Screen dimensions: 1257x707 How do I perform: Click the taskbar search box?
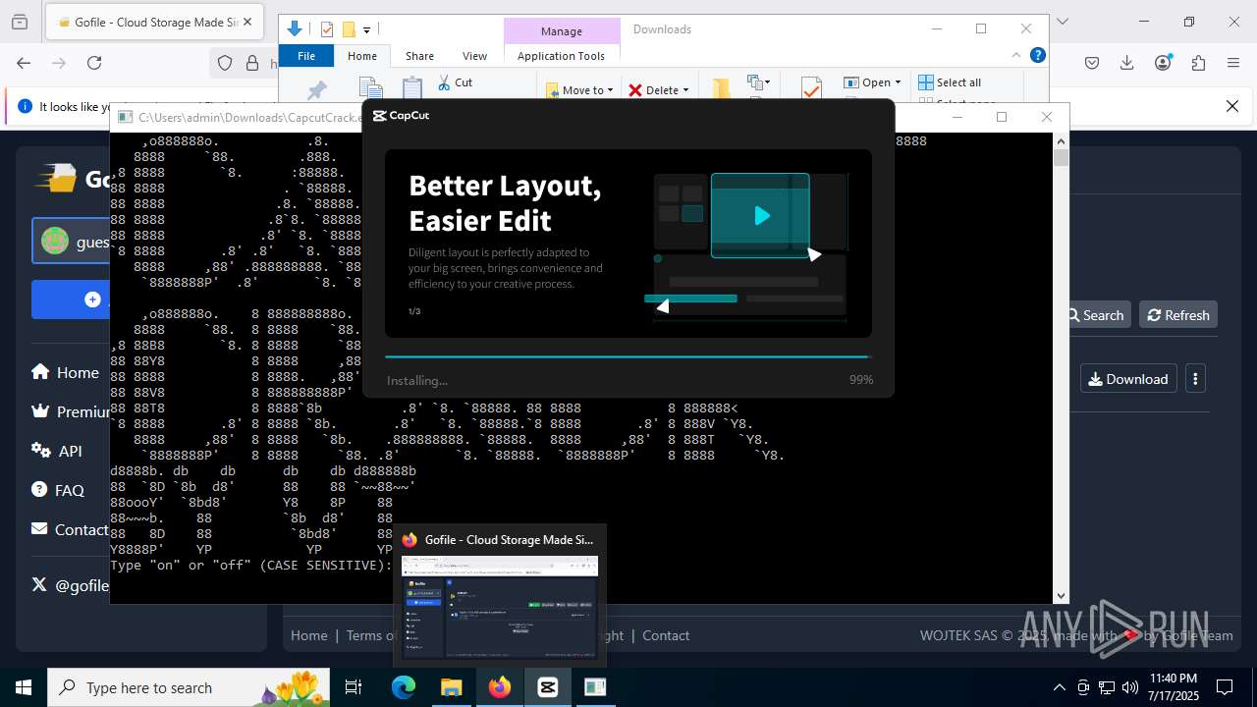point(189,687)
